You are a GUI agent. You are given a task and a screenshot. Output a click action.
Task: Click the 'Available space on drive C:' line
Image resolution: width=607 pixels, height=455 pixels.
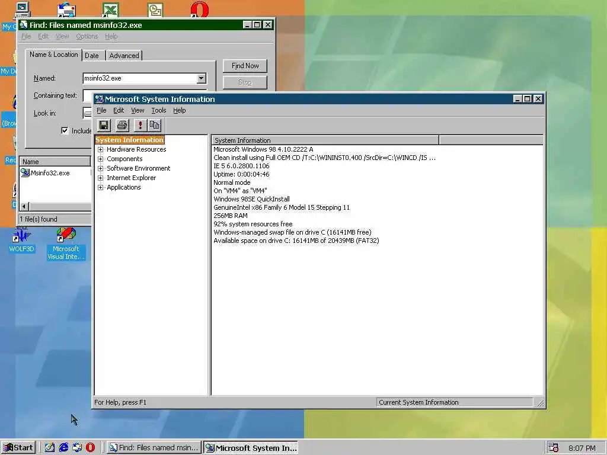[x=296, y=241]
